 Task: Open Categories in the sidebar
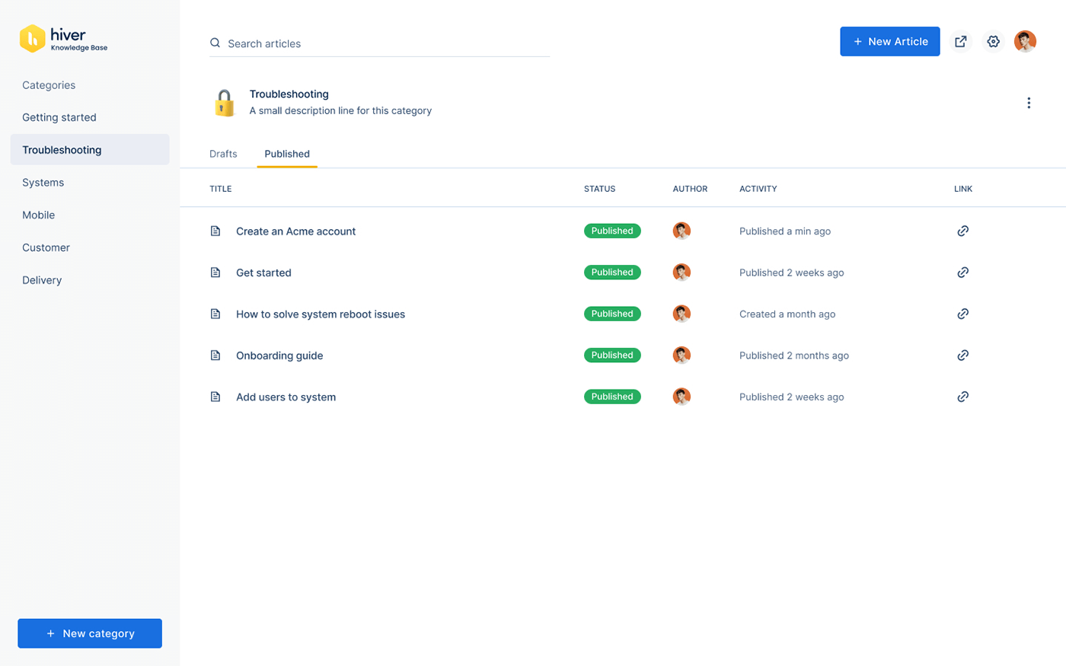pyautogui.click(x=49, y=85)
